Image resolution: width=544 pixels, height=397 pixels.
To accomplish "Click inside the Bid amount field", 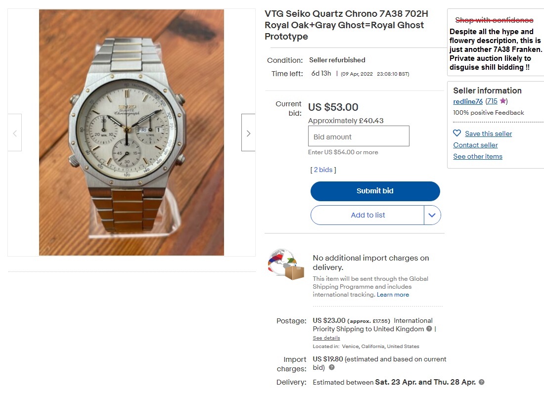I will pos(359,136).
